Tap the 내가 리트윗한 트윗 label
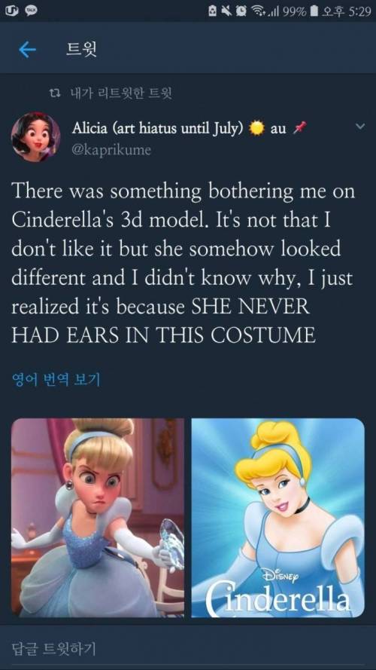Viewport: 376px width, 670px height. click(x=117, y=93)
